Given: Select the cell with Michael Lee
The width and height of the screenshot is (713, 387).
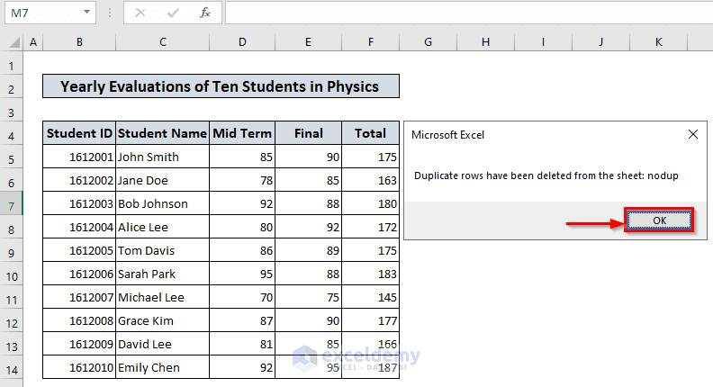Looking at the screenshot, I should tap(162, 297).
